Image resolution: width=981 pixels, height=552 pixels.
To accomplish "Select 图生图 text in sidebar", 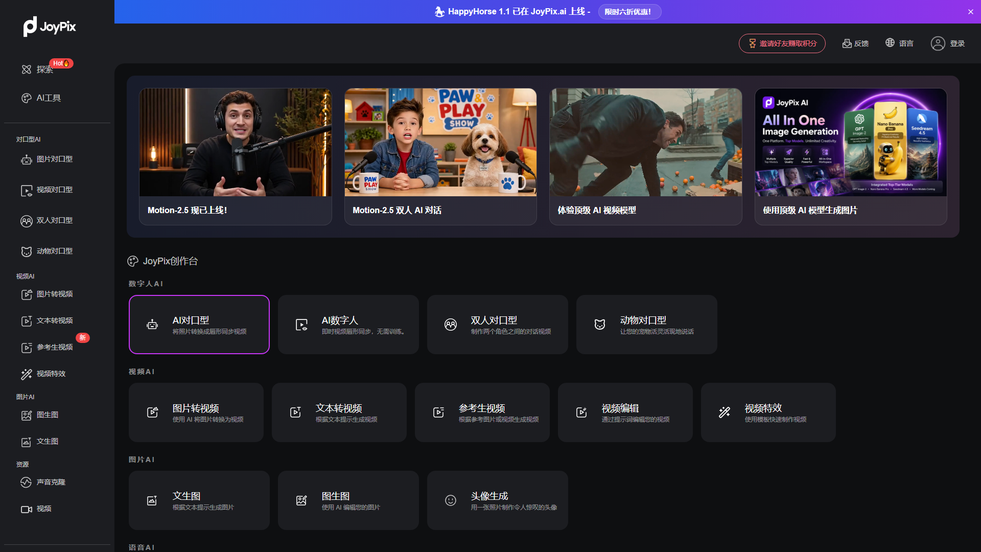I will (48, 415).
